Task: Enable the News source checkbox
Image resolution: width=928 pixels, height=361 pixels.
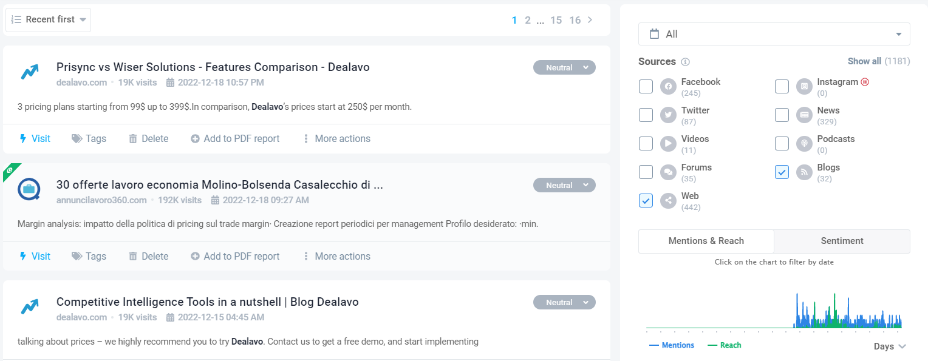Action: [782, 115]
